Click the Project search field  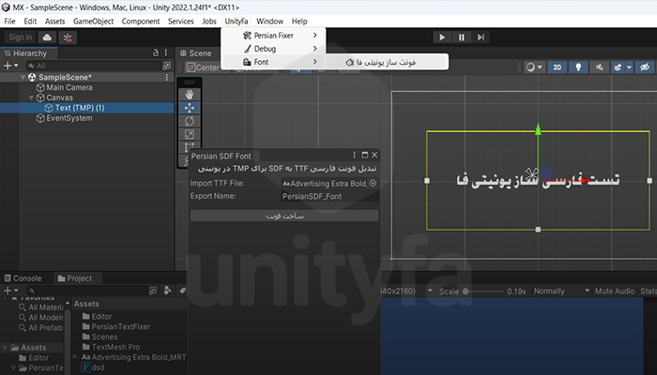click(x=87, y=291)
